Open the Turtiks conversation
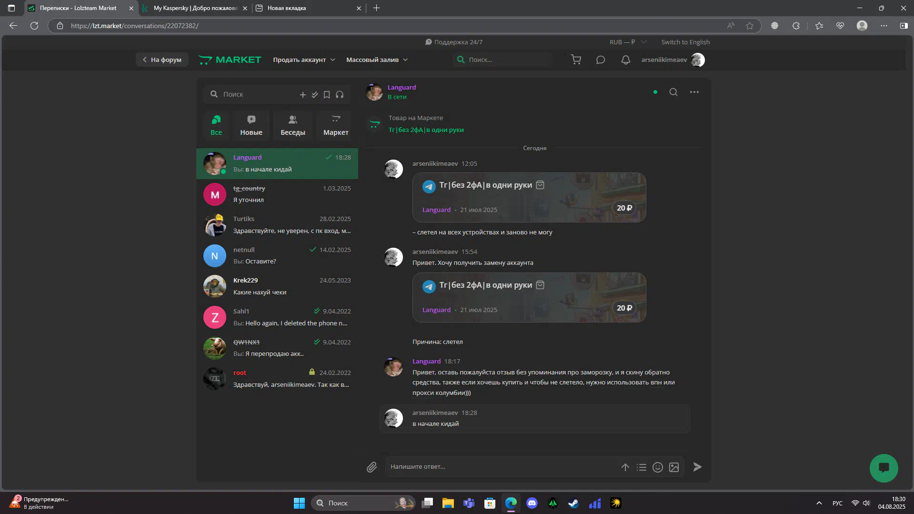The width and height of the screenshot is (914, 514). click(x=277, y=225)
